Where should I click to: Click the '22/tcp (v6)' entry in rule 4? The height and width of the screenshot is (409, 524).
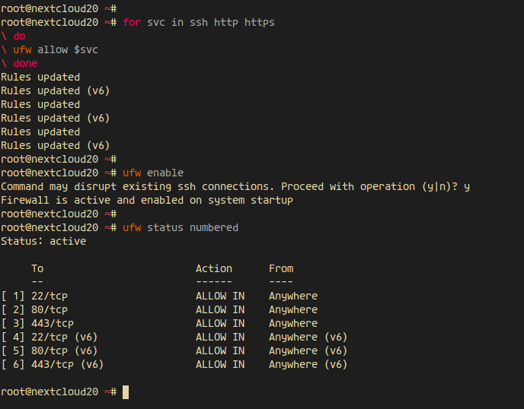(65, 337)
